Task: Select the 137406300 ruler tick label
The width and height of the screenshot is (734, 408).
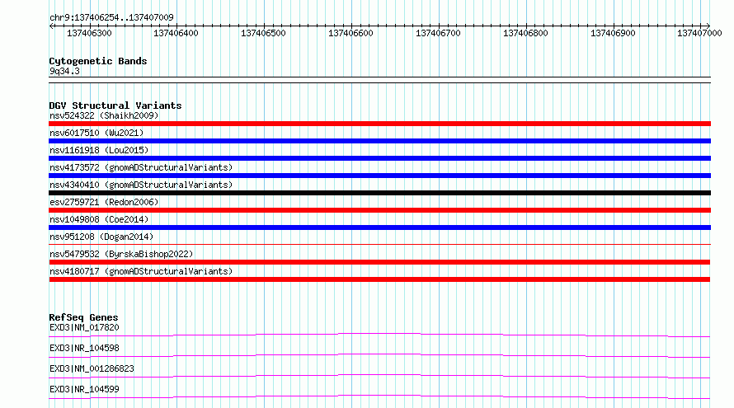Action: (x=89, y=33)
